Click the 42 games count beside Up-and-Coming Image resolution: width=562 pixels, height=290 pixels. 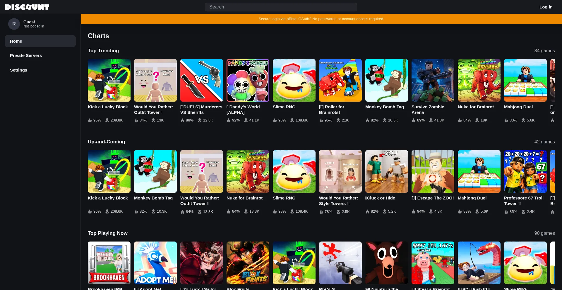544,142
